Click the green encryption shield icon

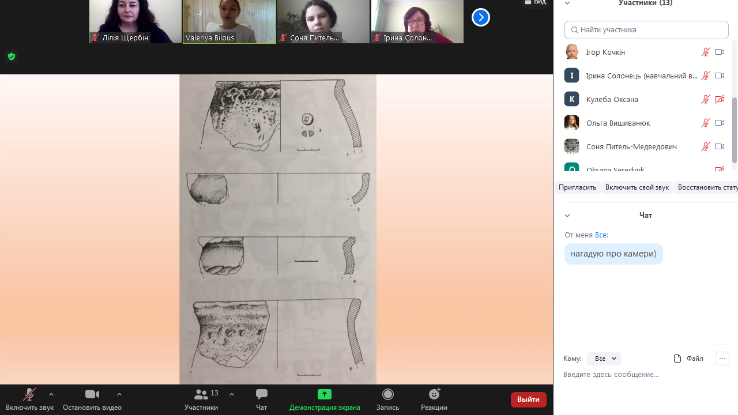(12, 56)
